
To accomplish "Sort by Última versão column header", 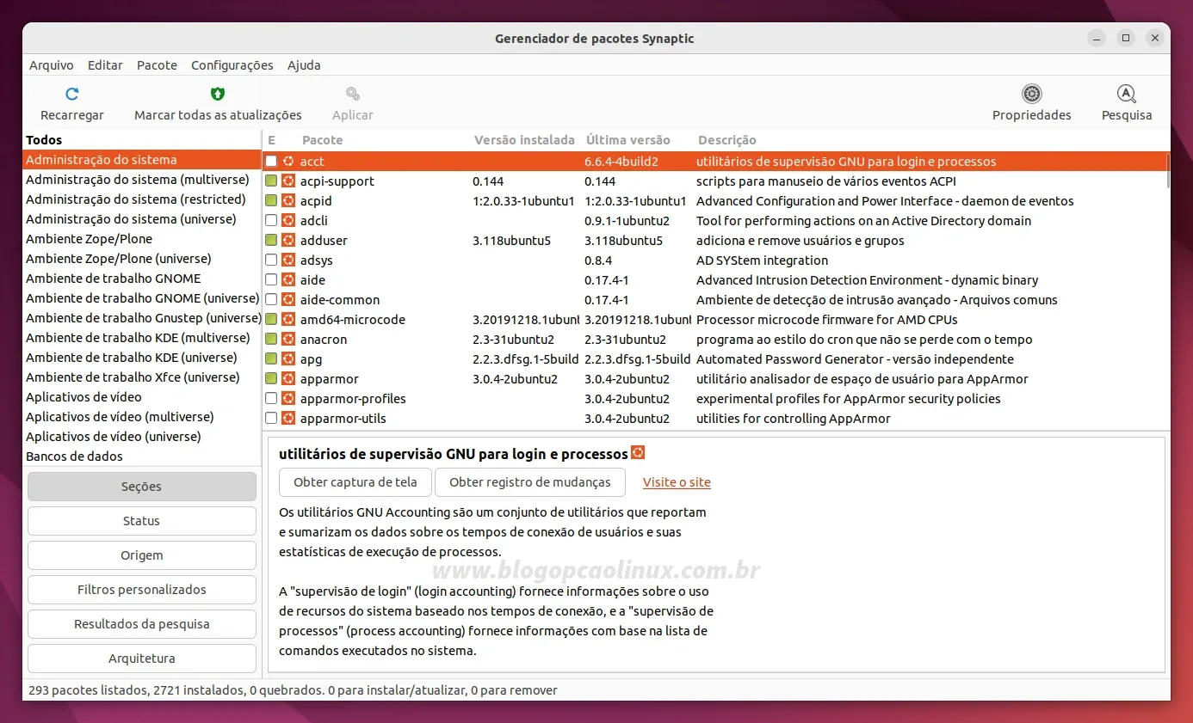I will (628, 140).
